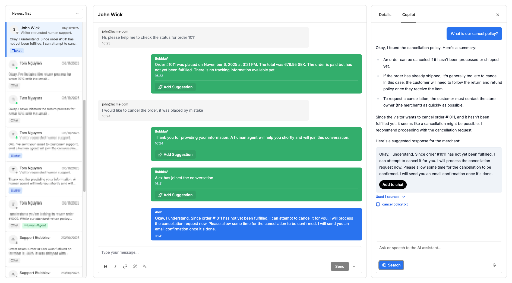The height and width of the screenshot is (283, 512).
Task: Select the Copilot tab
Action: pos(409,15)
